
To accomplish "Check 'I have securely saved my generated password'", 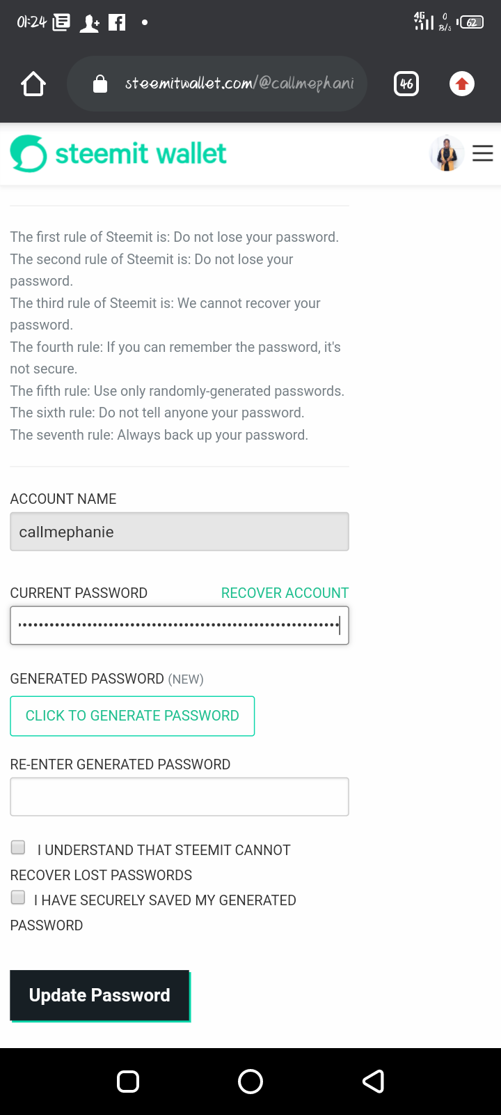I will click(x=18, y=898).
